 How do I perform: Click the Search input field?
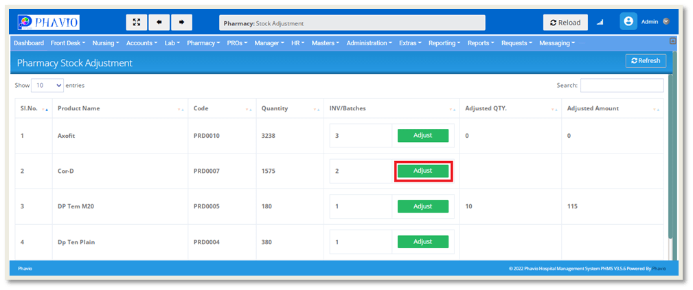[622, 86]
